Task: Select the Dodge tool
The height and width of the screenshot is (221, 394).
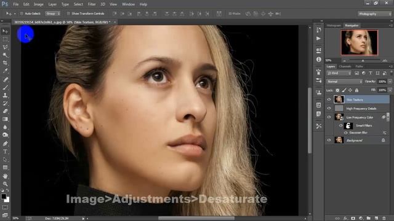Action: 5,135
